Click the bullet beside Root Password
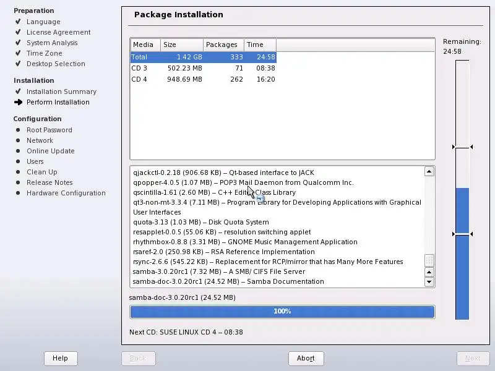The height and width of the screenshot is (371, 495). click(18, 130)
